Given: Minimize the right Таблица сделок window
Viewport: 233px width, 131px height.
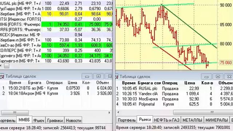Looking at the screenshot, I should pyautogui.click(x=206, y=77).
